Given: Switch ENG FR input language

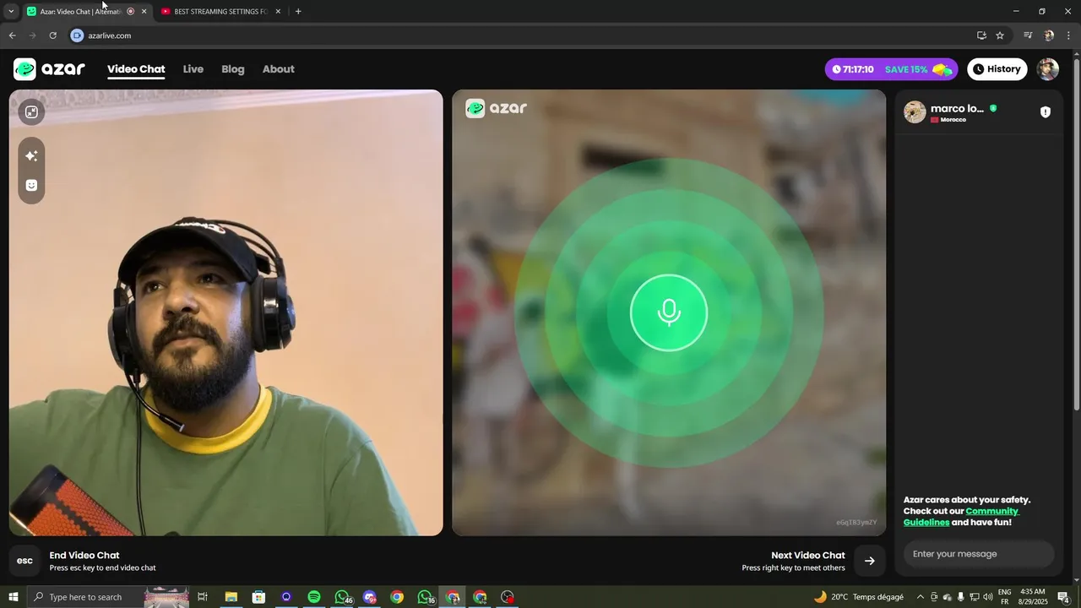Looking at the screenshot, I should pos(1004,597).
